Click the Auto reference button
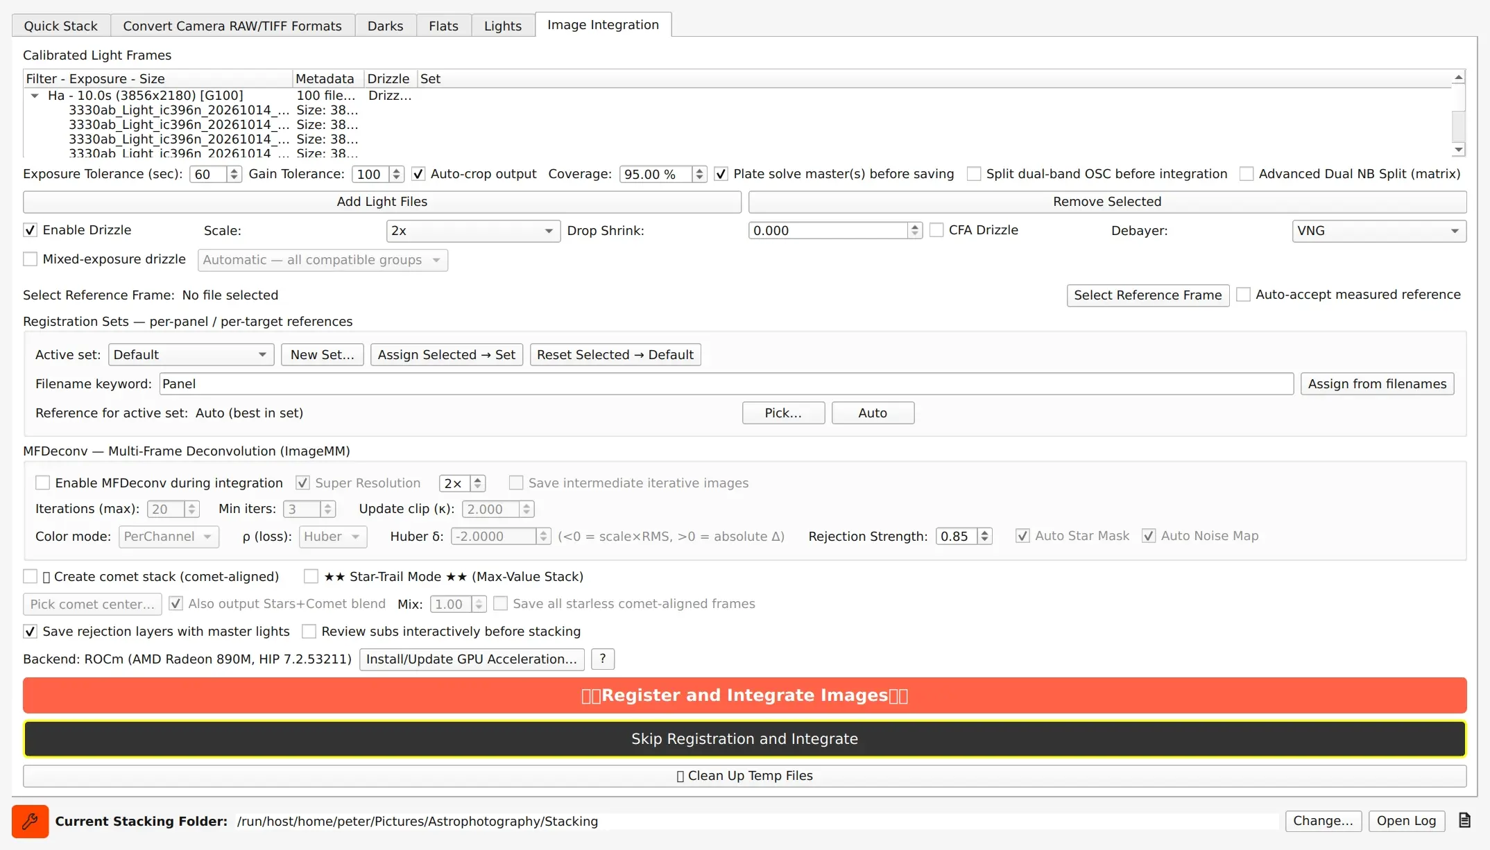1490x850 pixels. 873,413
